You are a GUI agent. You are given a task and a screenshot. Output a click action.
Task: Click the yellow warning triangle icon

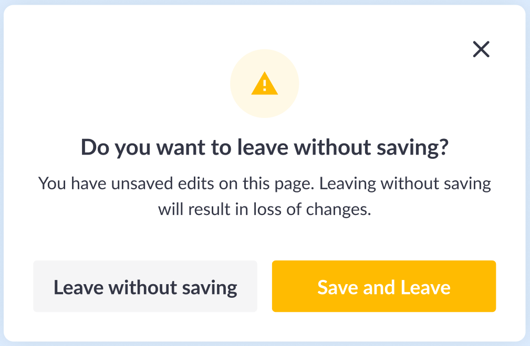(x=265, y=83)
